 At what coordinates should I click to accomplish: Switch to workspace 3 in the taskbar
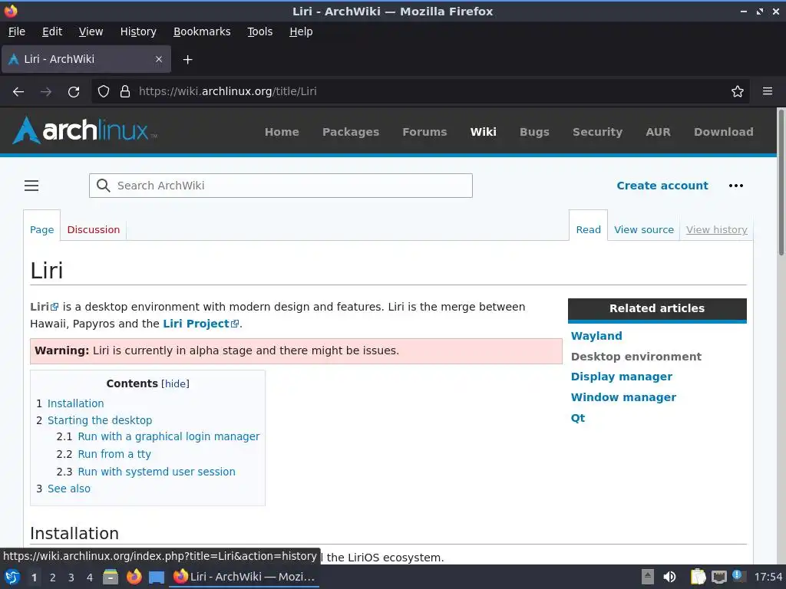click(x=71, y=577)
